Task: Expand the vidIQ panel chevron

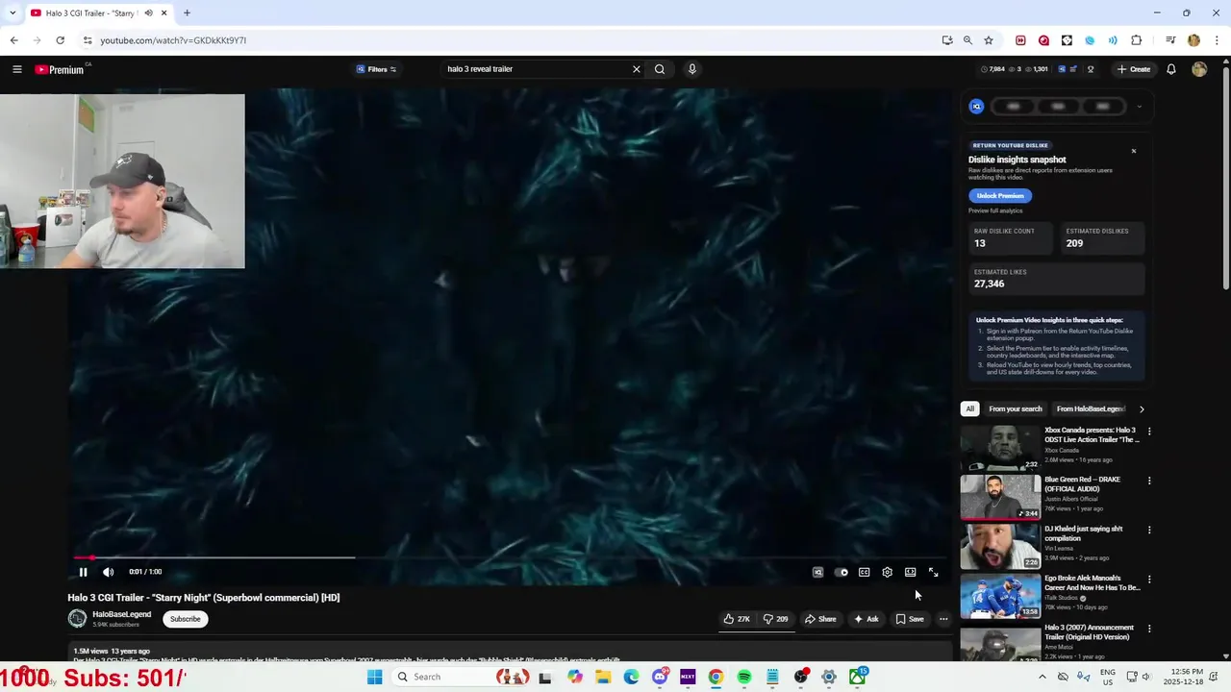Action: 1139,107
